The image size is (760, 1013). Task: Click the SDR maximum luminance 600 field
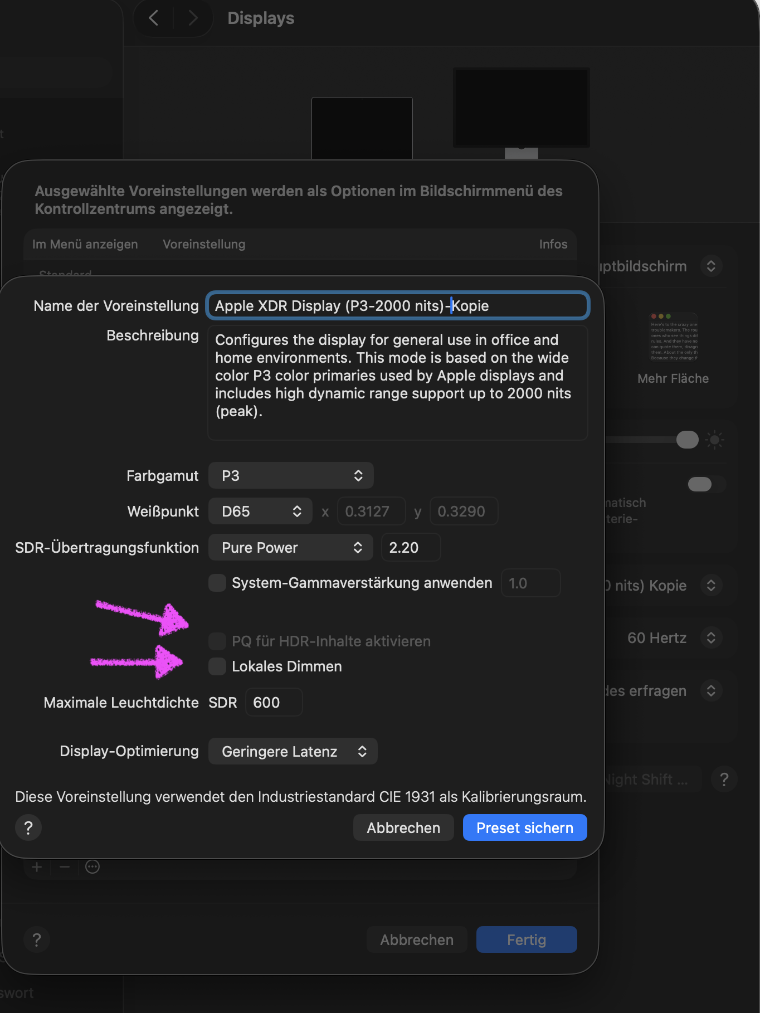(274, 703)
